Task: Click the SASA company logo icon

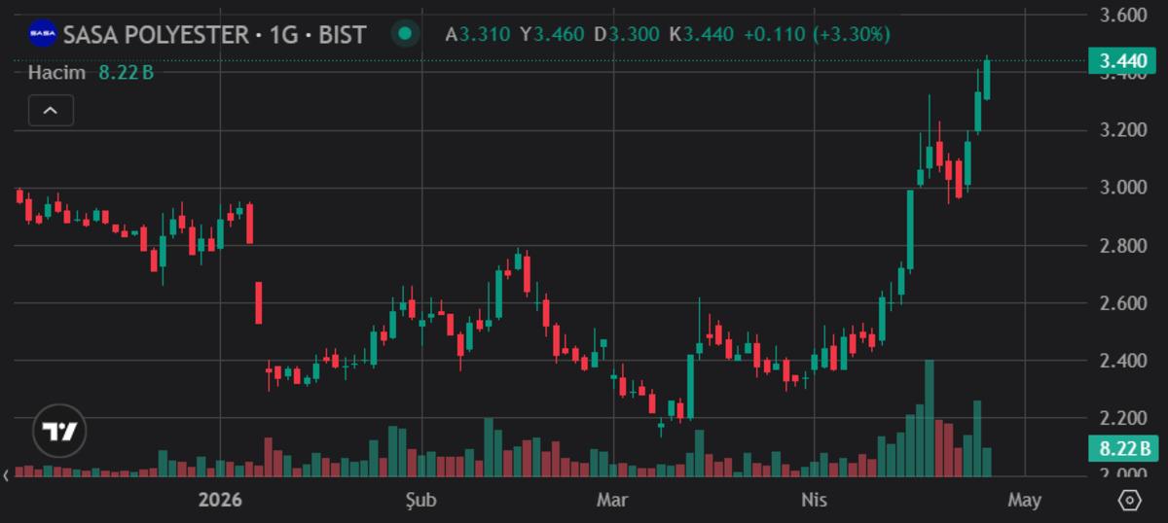Action: [43, 34]
